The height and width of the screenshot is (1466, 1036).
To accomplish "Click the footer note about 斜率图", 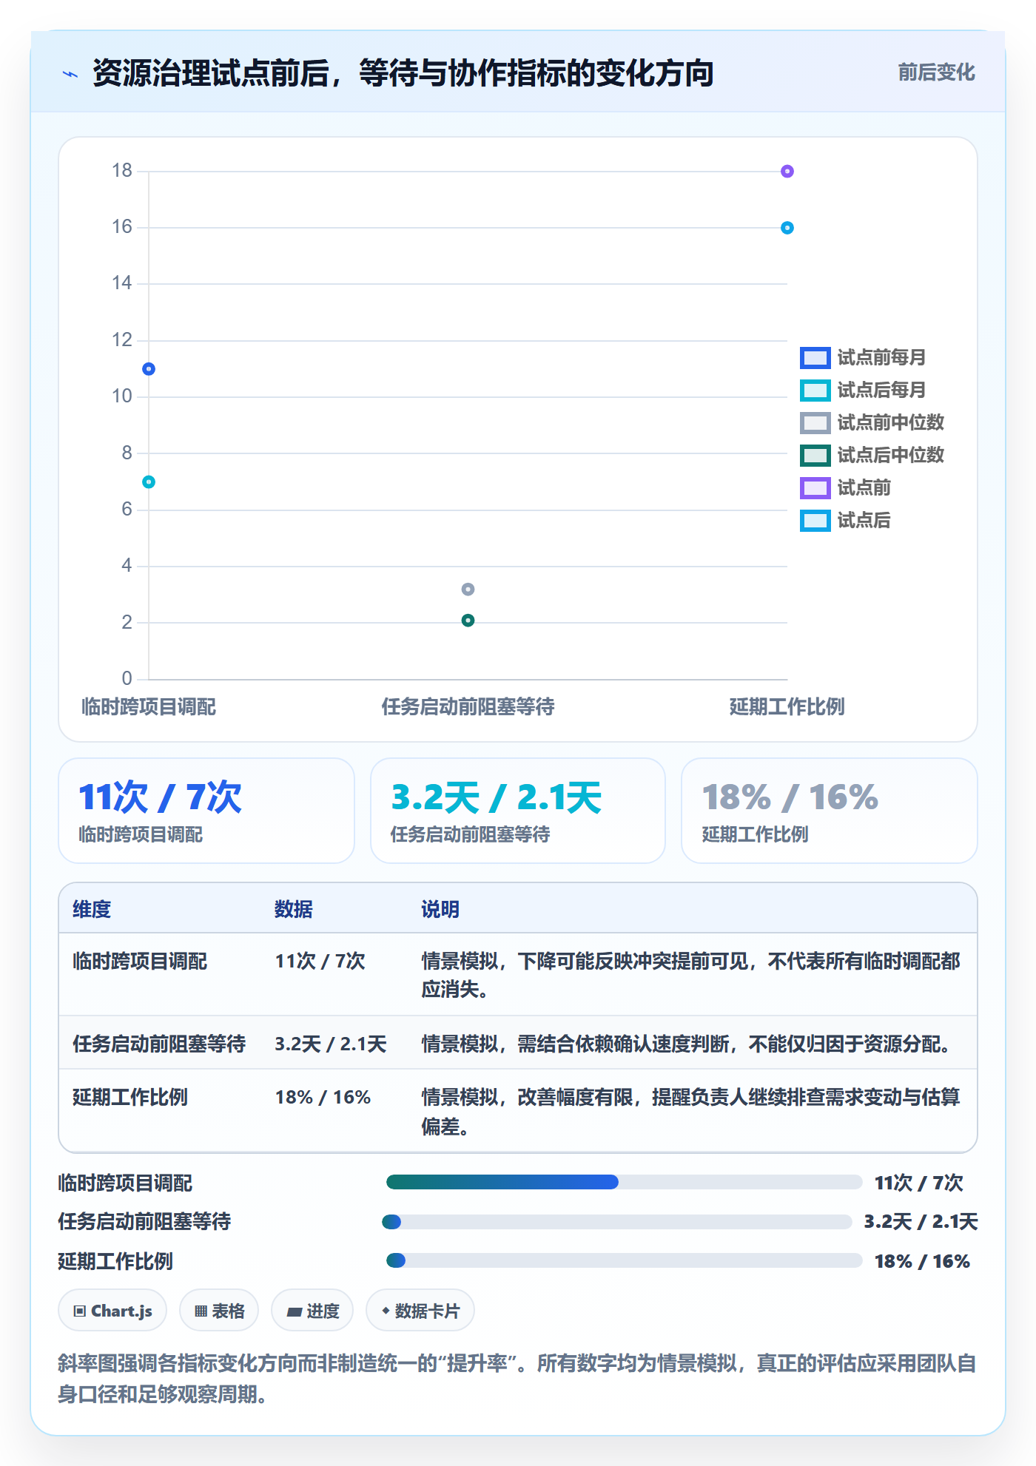I will [517, 1379].
